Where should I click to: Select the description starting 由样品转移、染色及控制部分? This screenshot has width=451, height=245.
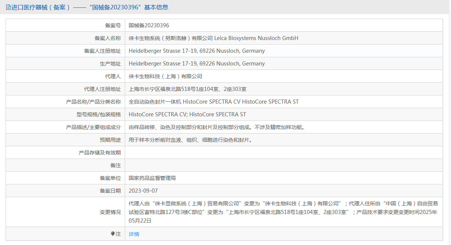tap(217, 127)
